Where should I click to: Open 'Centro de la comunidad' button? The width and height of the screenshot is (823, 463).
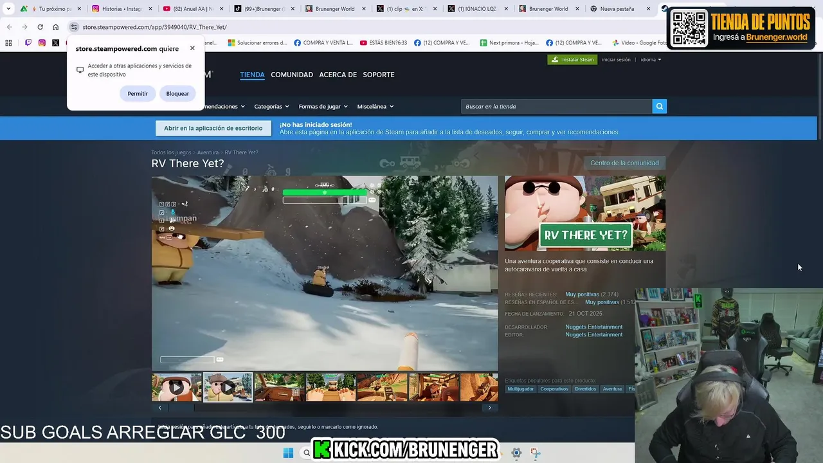click(624, 163)
